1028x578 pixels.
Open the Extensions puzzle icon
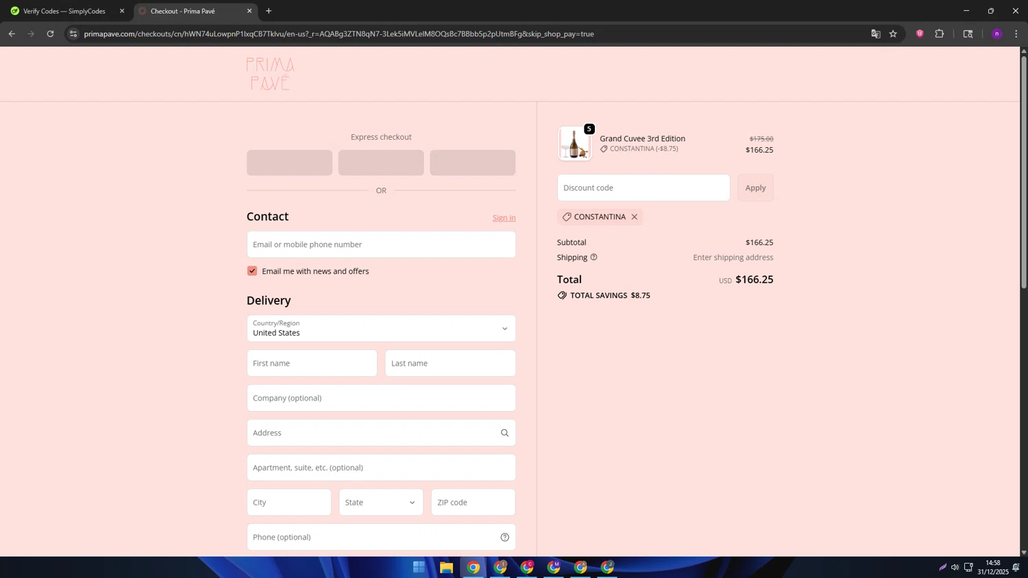(940, 34)
